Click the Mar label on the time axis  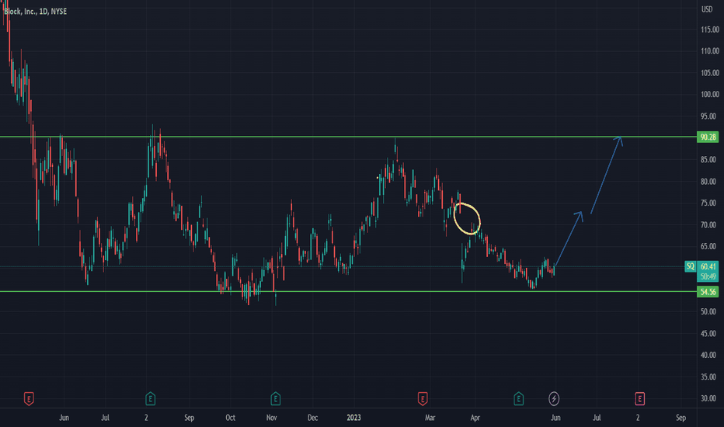coord(430,418)
